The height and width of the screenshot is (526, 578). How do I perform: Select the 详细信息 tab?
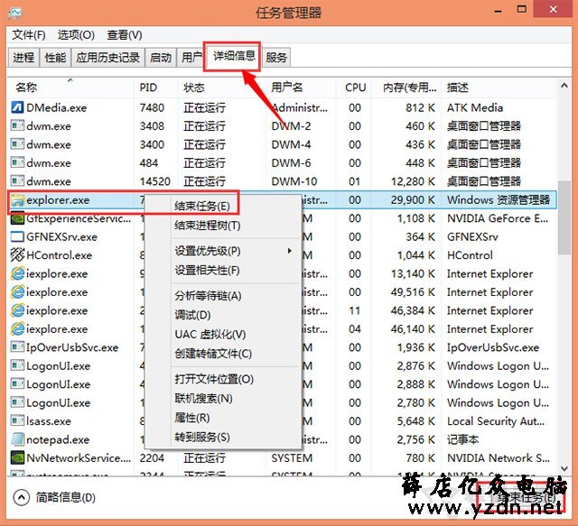coord(234,56)
